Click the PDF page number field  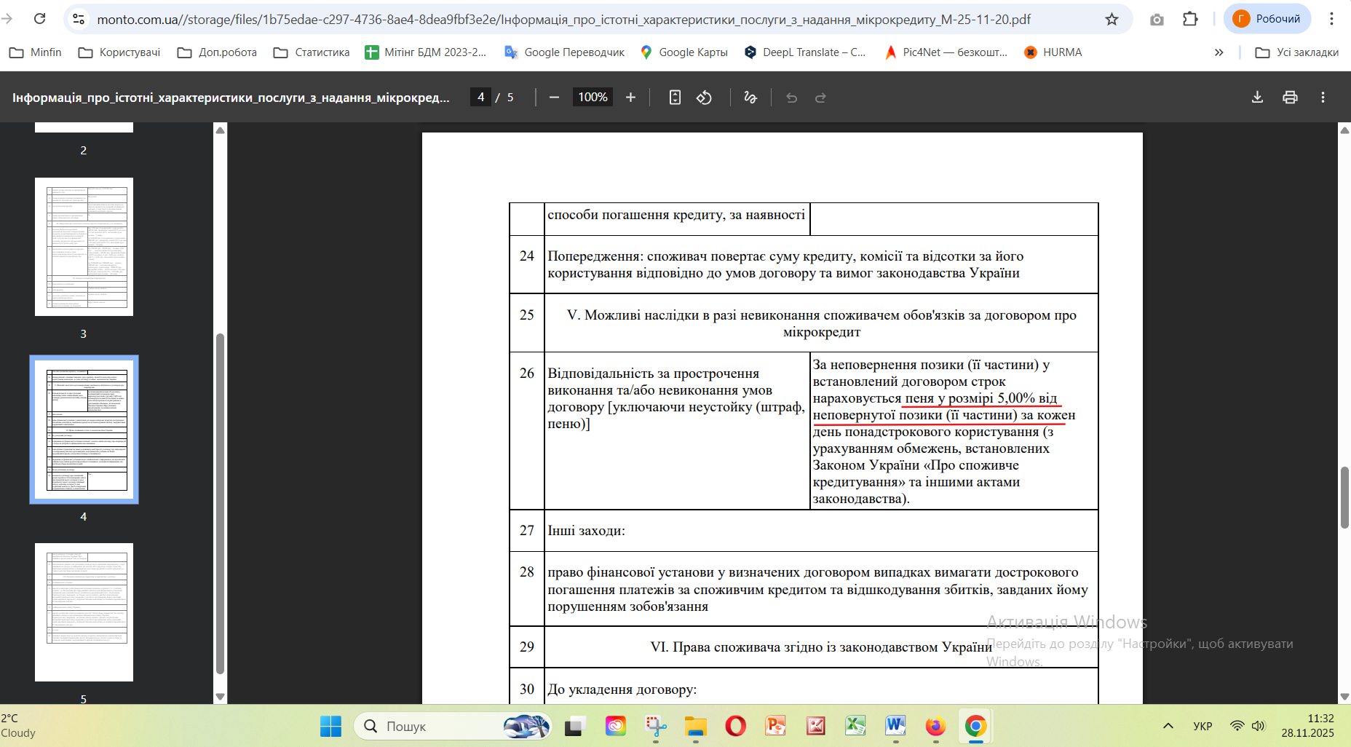(480, 97)
